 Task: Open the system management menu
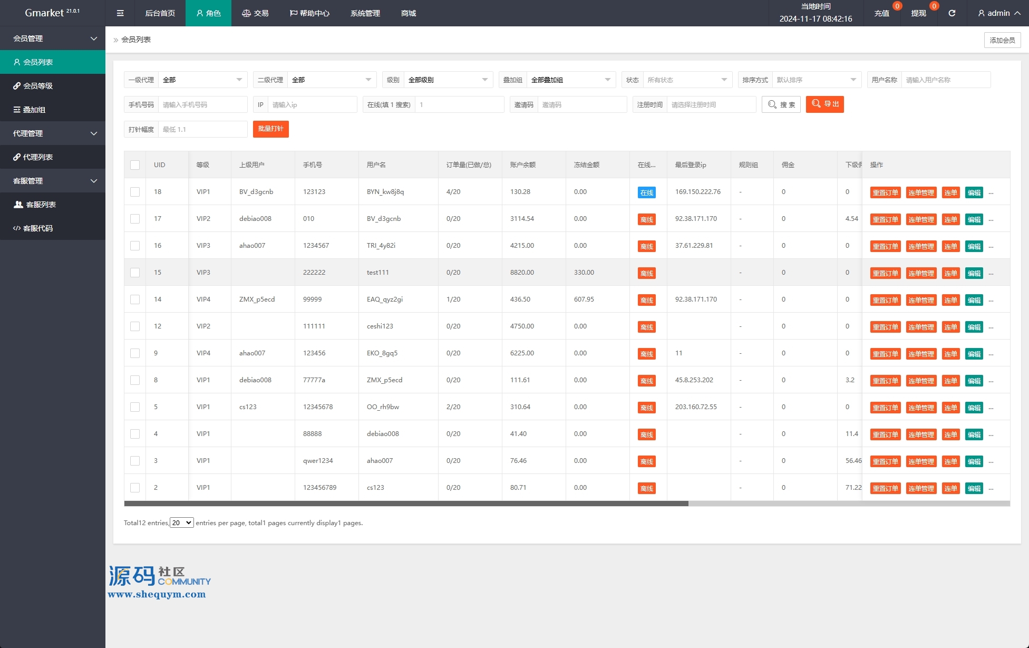click(x=365, y=13)
